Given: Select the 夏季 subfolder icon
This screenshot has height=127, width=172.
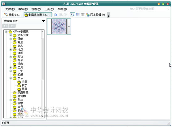Looking at the screenshot, I should coord(19,89).
